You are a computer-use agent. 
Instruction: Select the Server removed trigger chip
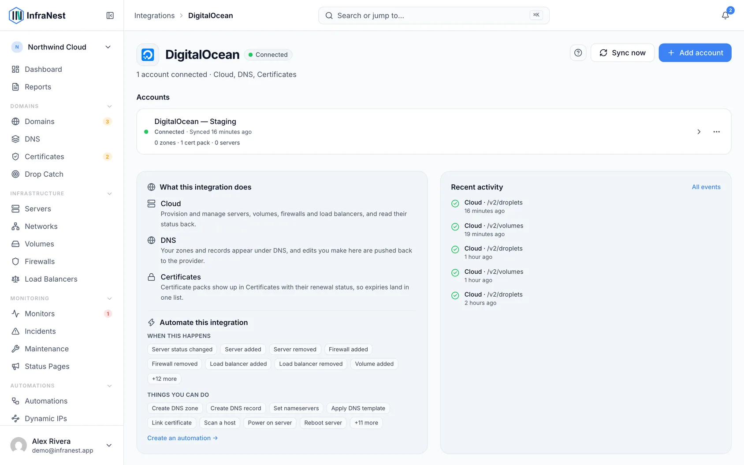click(x=295, y=350)
